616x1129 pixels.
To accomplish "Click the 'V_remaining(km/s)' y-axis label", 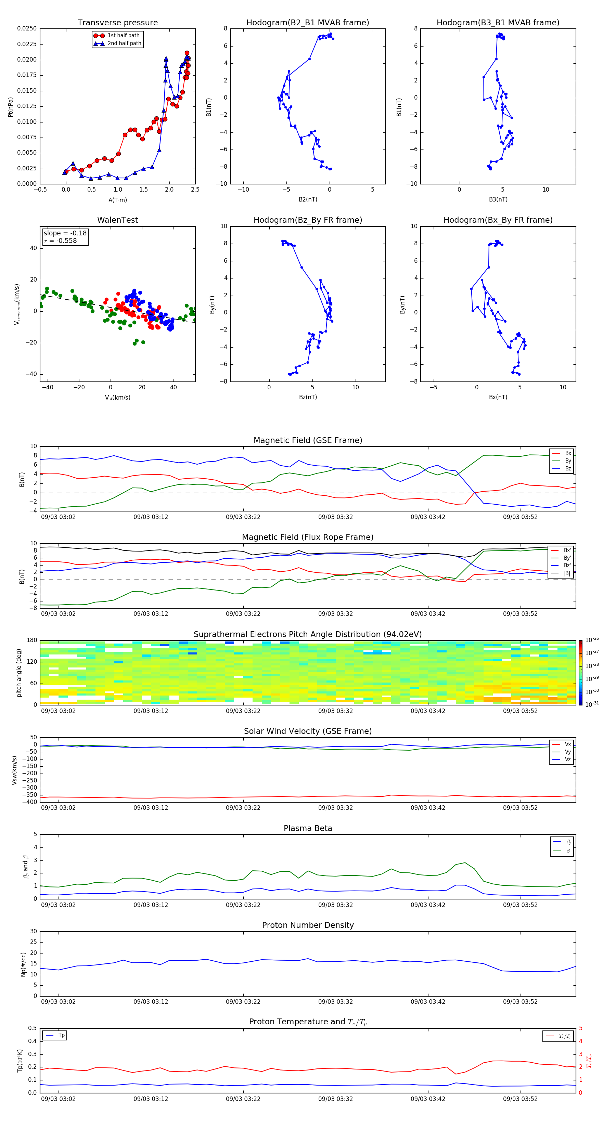I will [17, 304].
